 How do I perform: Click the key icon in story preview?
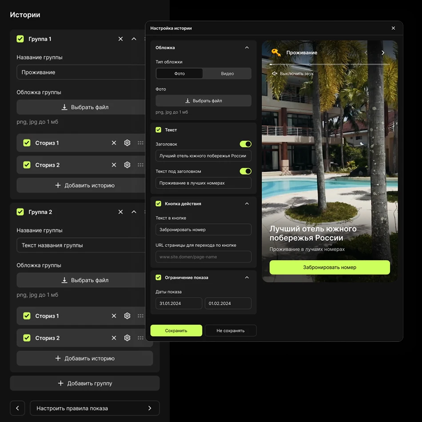(276, 52)
